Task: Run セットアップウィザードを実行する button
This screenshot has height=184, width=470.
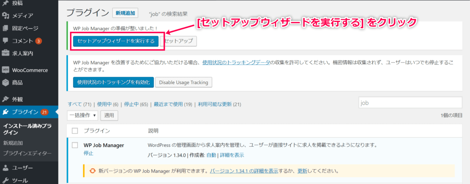Action: click(x=116, y=41)
